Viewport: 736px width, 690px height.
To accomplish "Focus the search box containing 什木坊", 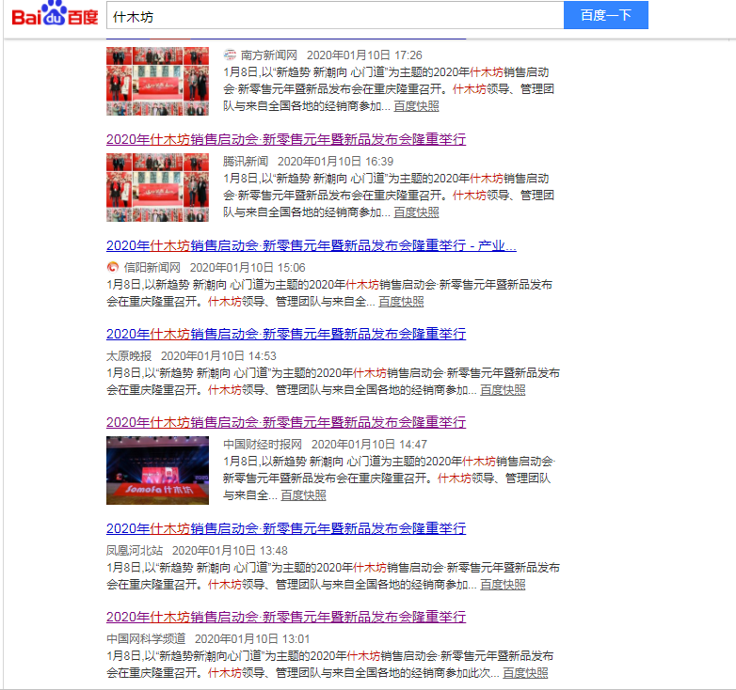I will [334, 16].
